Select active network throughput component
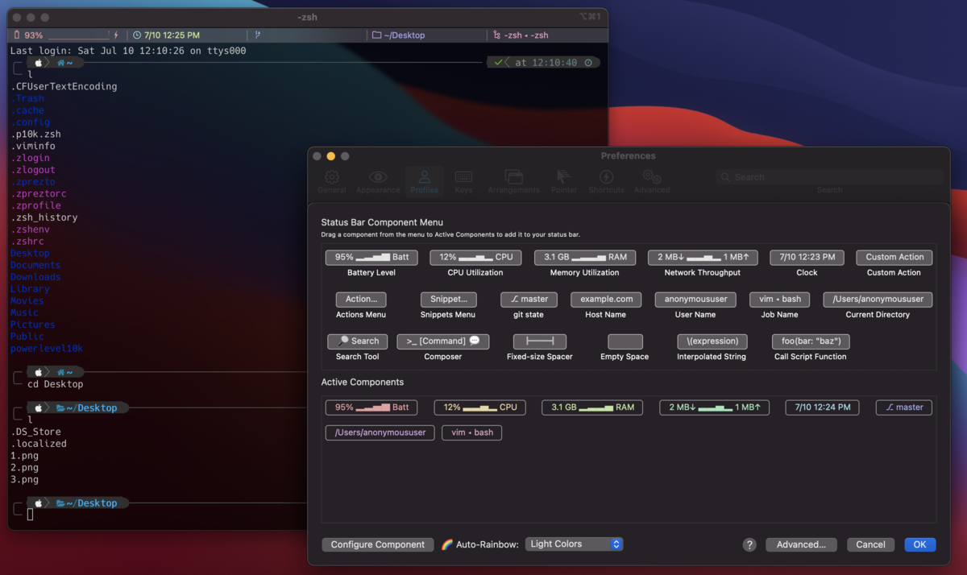967x575 pixels. coord(714,407)
